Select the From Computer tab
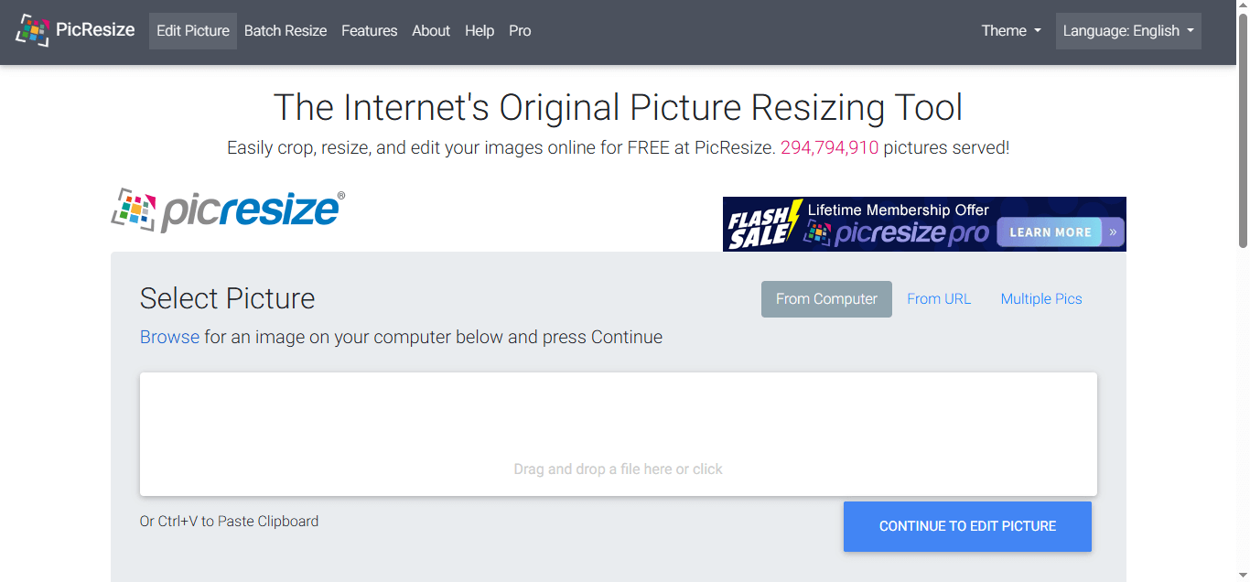Image resolution: width=1250 pixels, height=582 pixels. pyautogui.click(x=825, y=298)
